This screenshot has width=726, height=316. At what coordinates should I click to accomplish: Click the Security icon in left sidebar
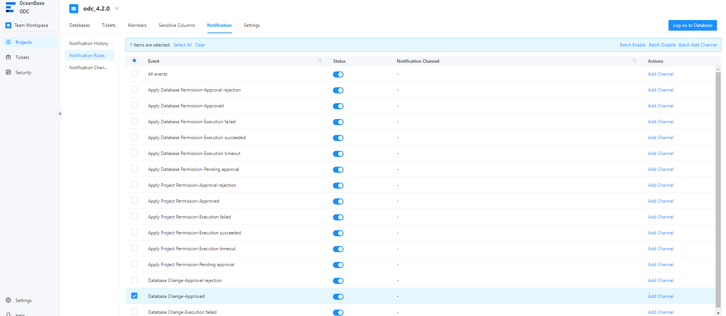pos(8,73)
